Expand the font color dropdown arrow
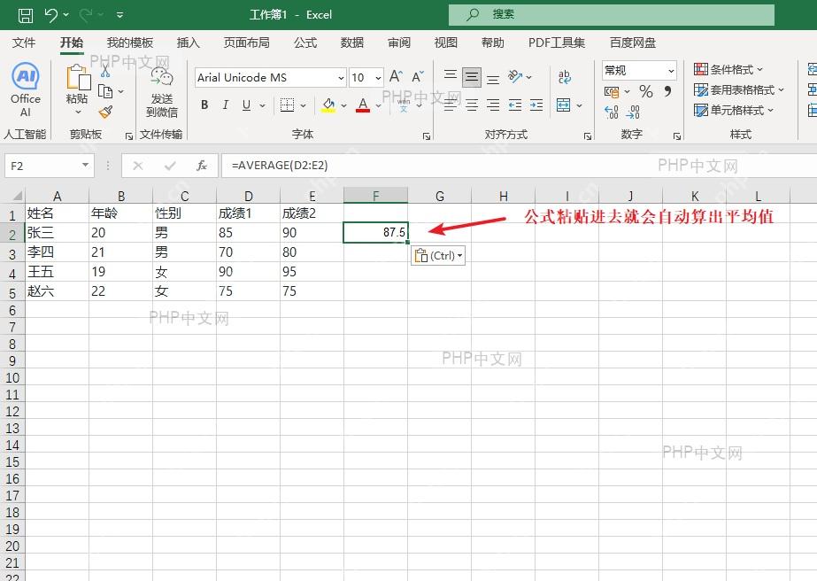Screen dimensions: 817x581 point(379,106)
